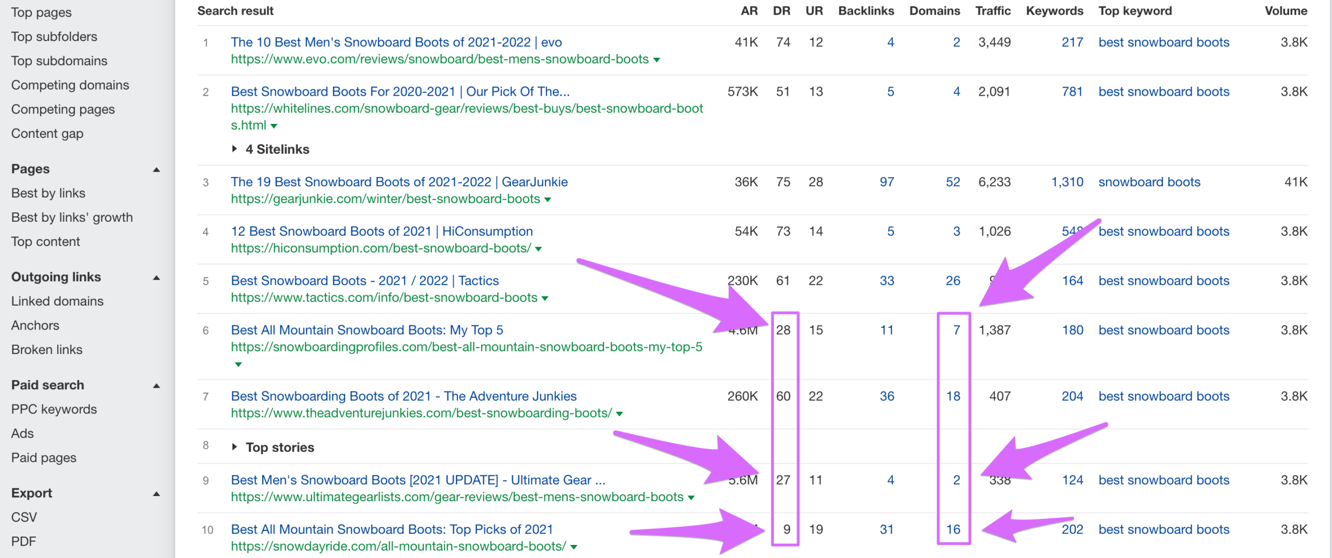Screen dimensions: 1332x558
Task: Open Tactics 'Best Snowboard Boots - 2021 / 2022' title
Action: click(365, 281)
